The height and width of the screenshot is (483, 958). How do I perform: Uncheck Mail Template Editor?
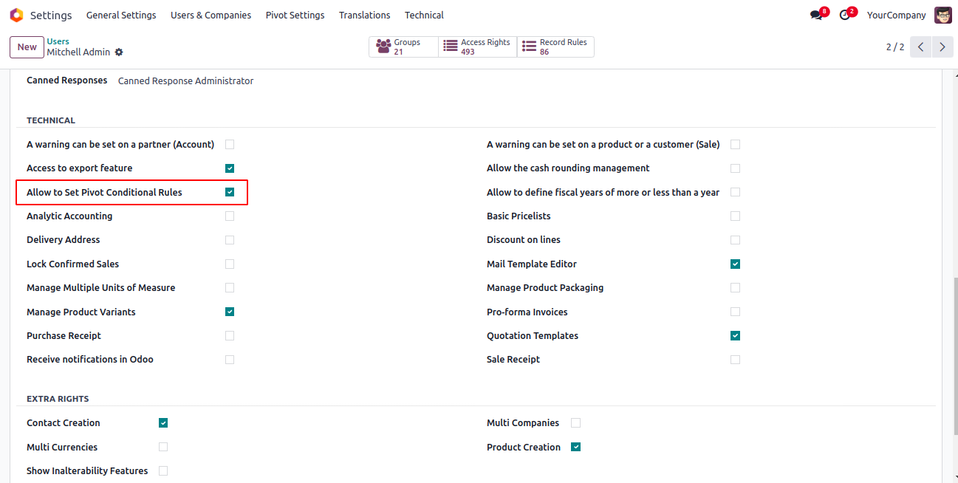[735, 264]
